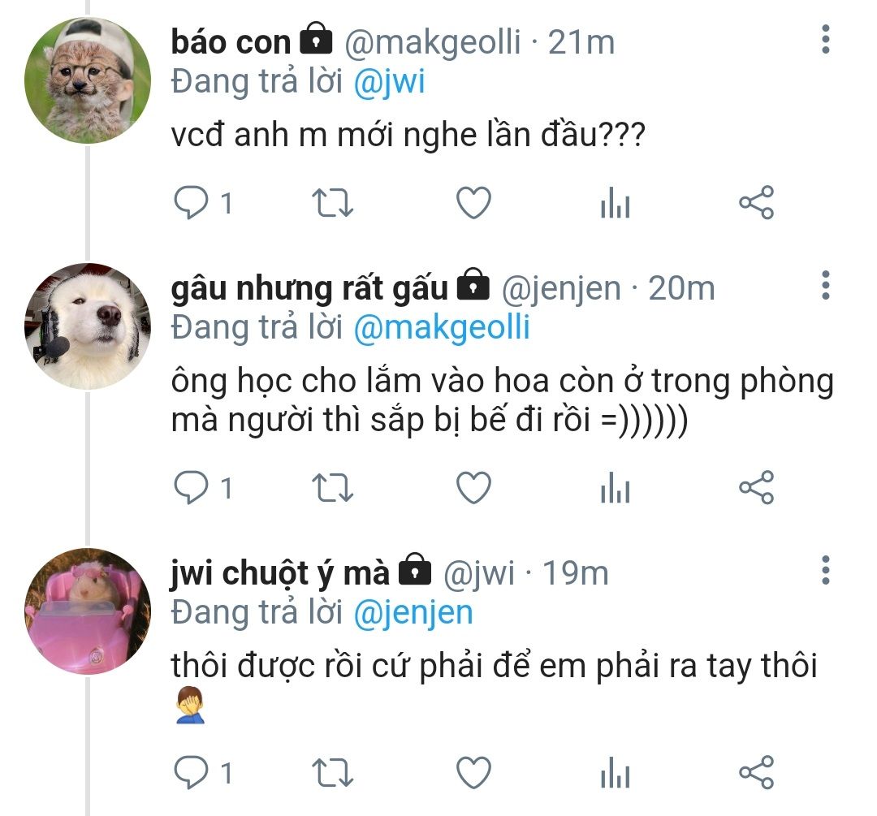Open more options for @jwi's 19m tweet

pos(826,571)
